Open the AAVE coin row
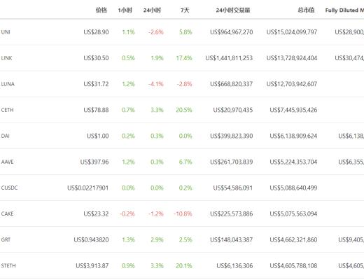364x280 pixels. 182,162
